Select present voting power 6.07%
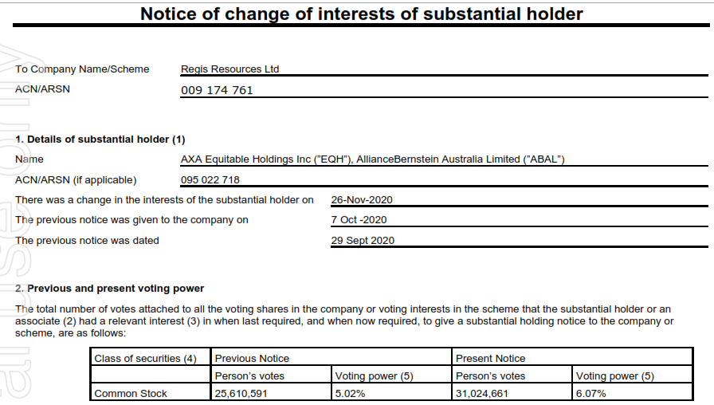This screenshot has height=405, width=714. 590,394
